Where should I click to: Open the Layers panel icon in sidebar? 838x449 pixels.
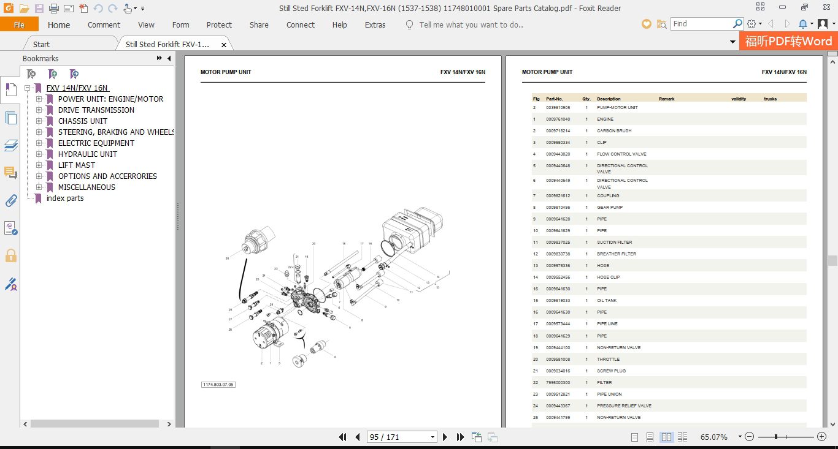(x=10, y=146)
